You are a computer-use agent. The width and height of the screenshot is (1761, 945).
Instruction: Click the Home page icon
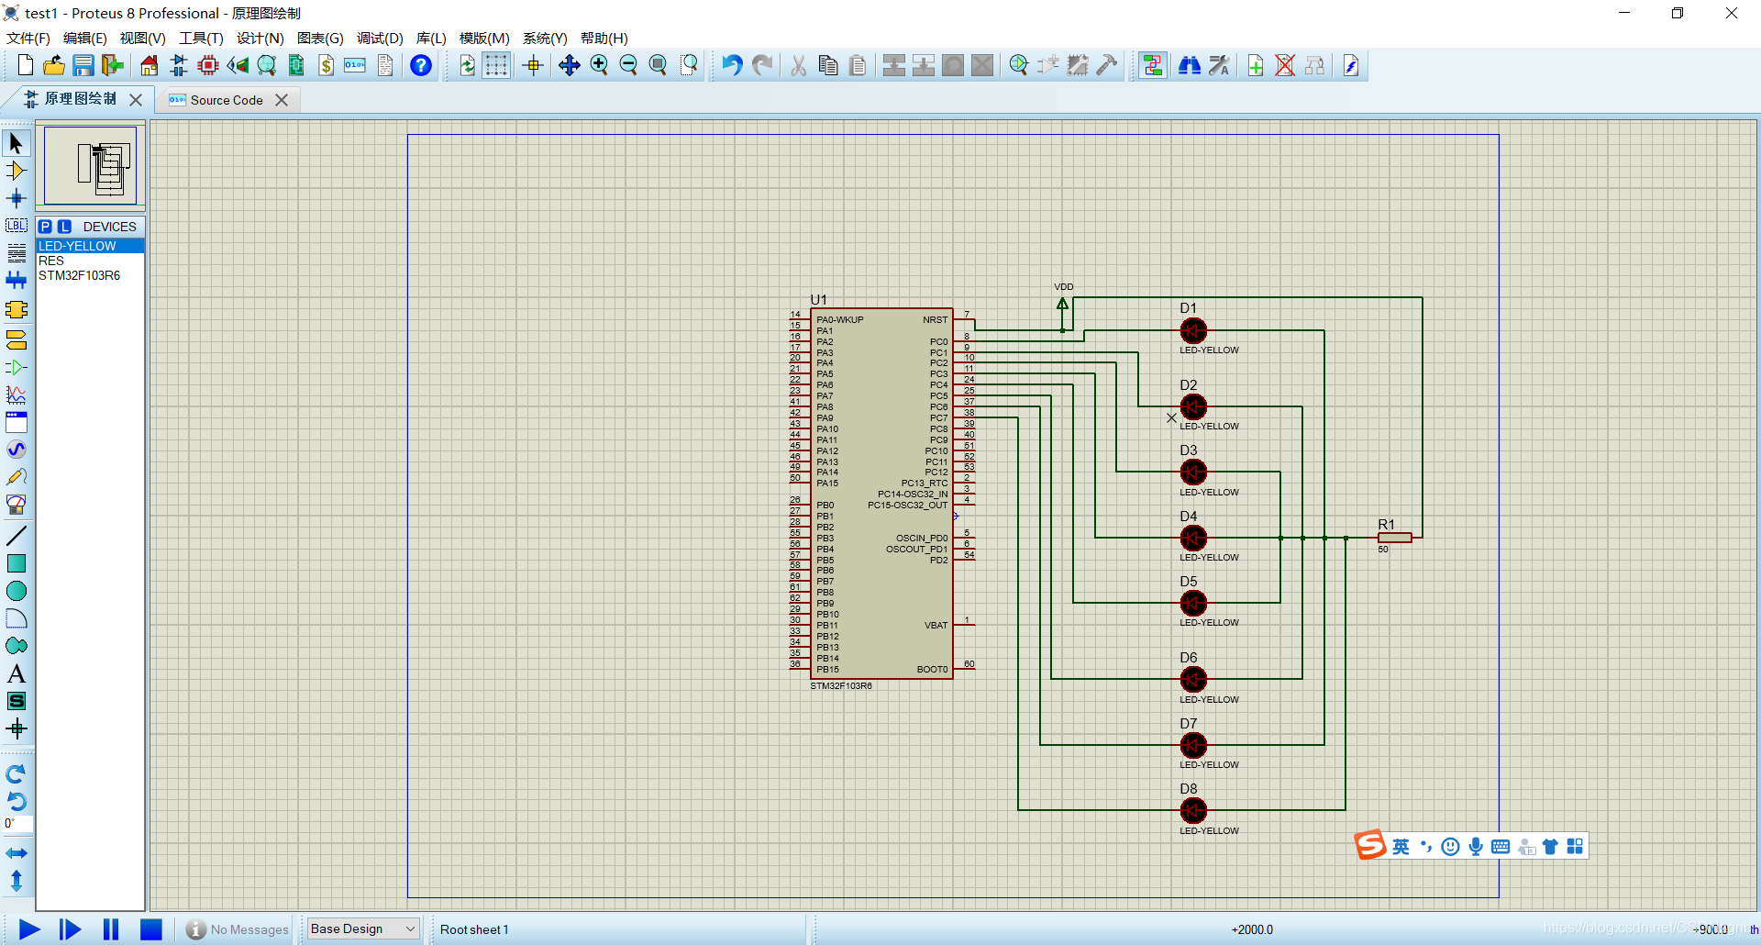(x=149, y=65)
